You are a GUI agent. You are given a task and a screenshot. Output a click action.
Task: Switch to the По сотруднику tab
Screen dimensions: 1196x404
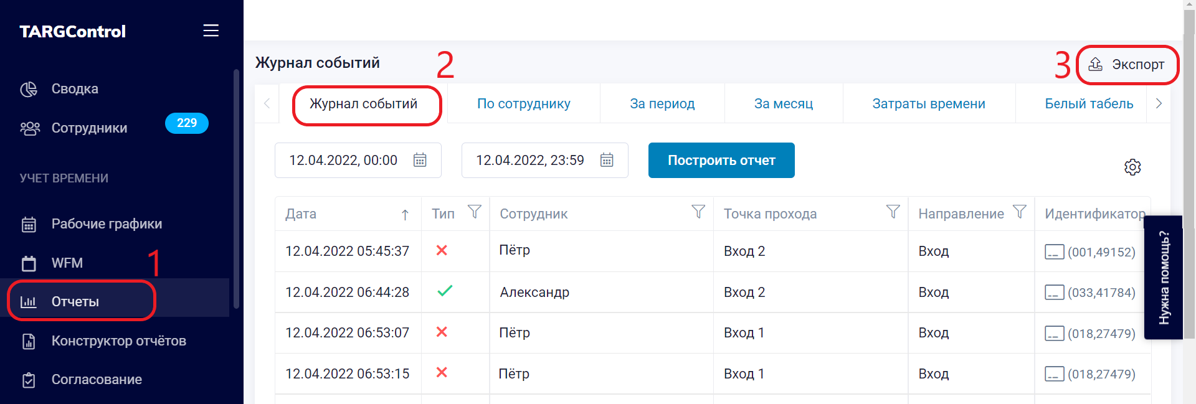pos(523,104)
